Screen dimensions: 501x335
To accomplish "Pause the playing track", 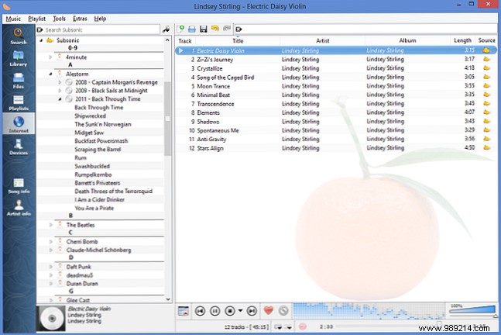I will (215, 311).
